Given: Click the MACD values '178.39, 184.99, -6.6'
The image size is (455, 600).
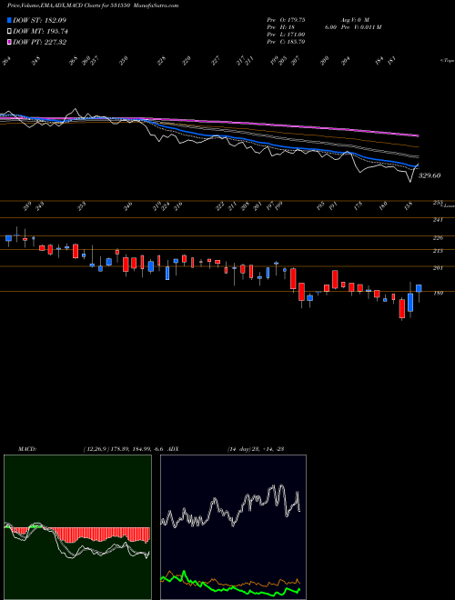Looking at the screenshot, I should point(138,449).
